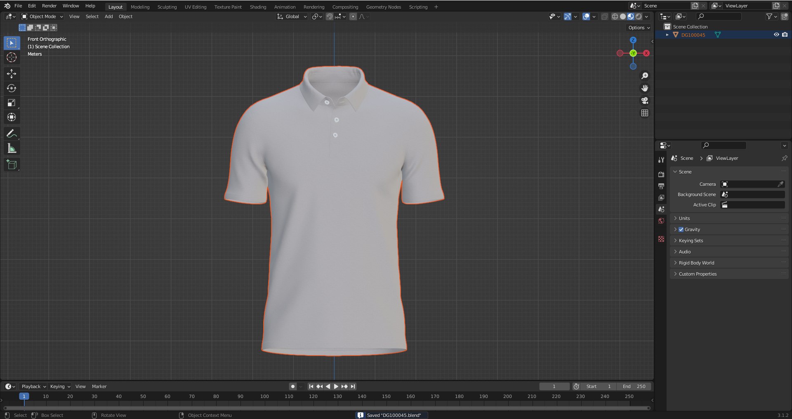Activate the Scale tool
This screenshot has width=792, height=419.
(12, 103)
